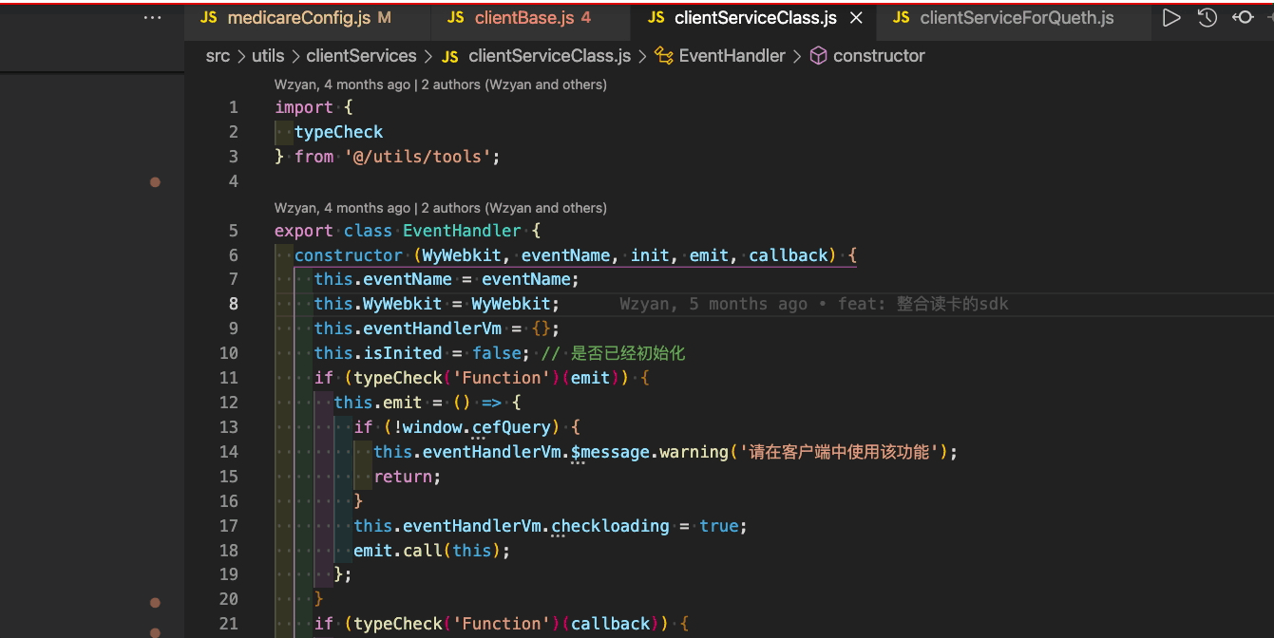Expand the clientServices breadcrumb folder
This screenshot has width=1274, height=638.
361,56
